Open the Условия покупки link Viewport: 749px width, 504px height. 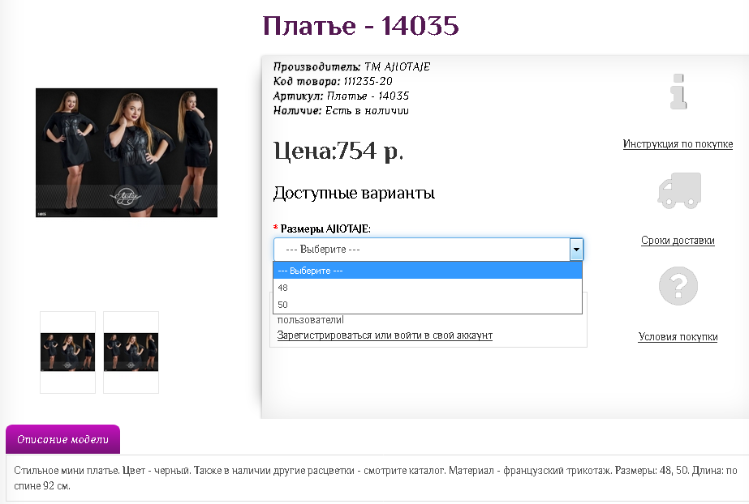click(678, 336)
